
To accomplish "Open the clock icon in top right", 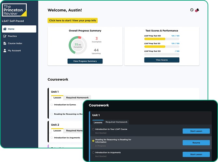I will [192, 10].
